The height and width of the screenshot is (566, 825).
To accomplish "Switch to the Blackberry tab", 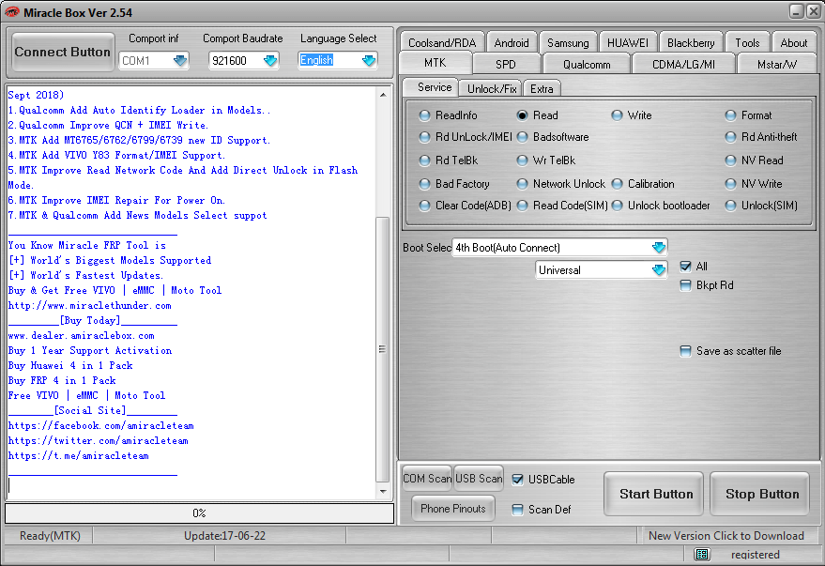I will (x=691, y=42).
